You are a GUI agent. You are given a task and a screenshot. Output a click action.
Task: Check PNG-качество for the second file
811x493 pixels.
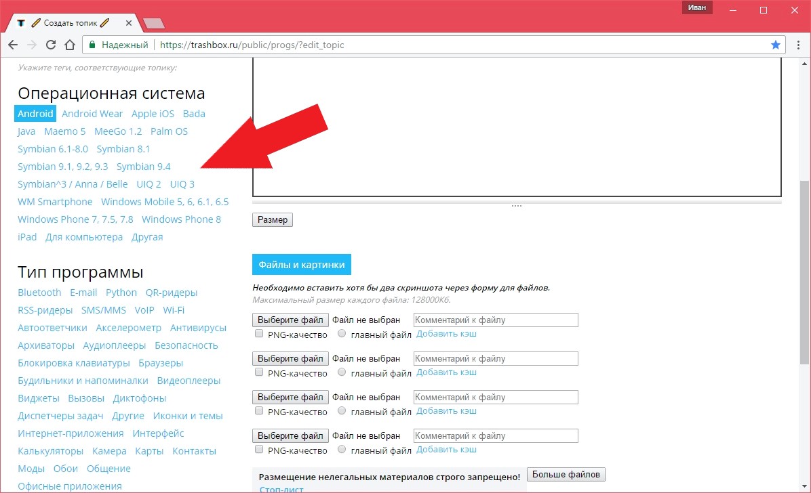tap(259, 372)
